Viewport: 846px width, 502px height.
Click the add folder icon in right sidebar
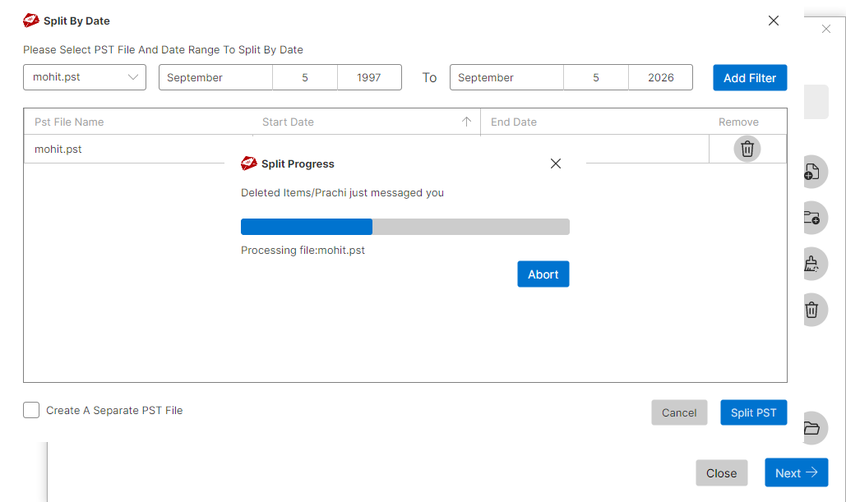[x=811, y=218]
